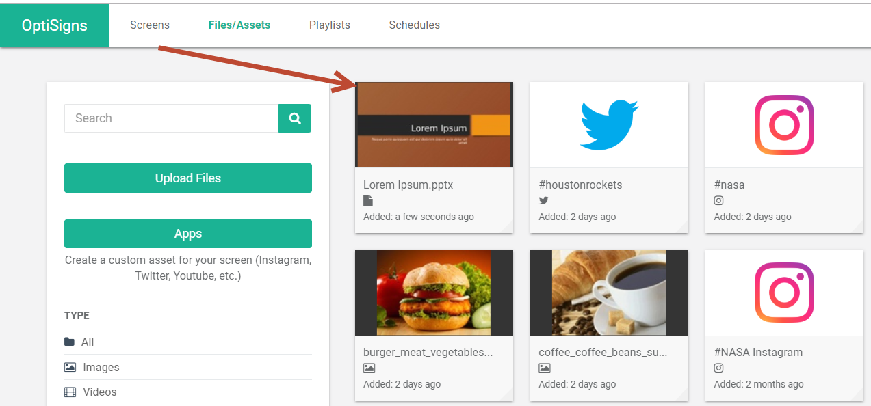Click the coffee_coffee_beans_su... file name
This screenshot has height=406, width=871.
603,353
